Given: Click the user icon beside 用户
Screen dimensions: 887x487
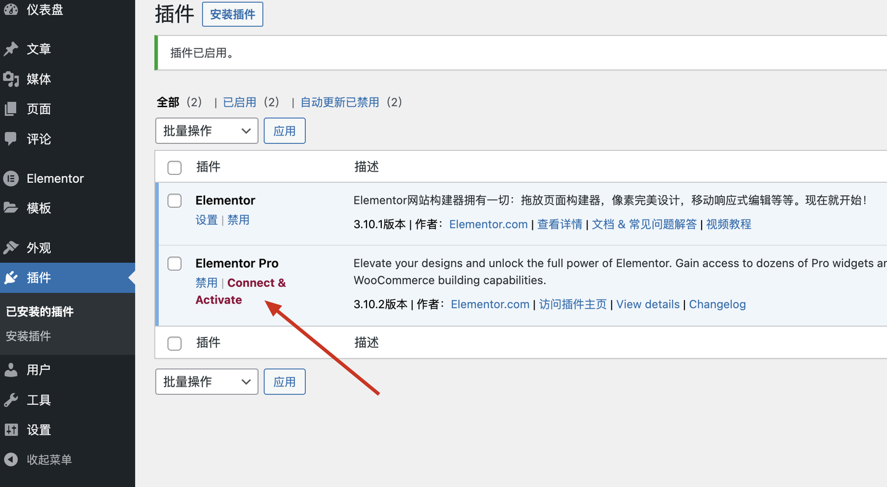Looking at the screenshot, I should pos(11,370).
